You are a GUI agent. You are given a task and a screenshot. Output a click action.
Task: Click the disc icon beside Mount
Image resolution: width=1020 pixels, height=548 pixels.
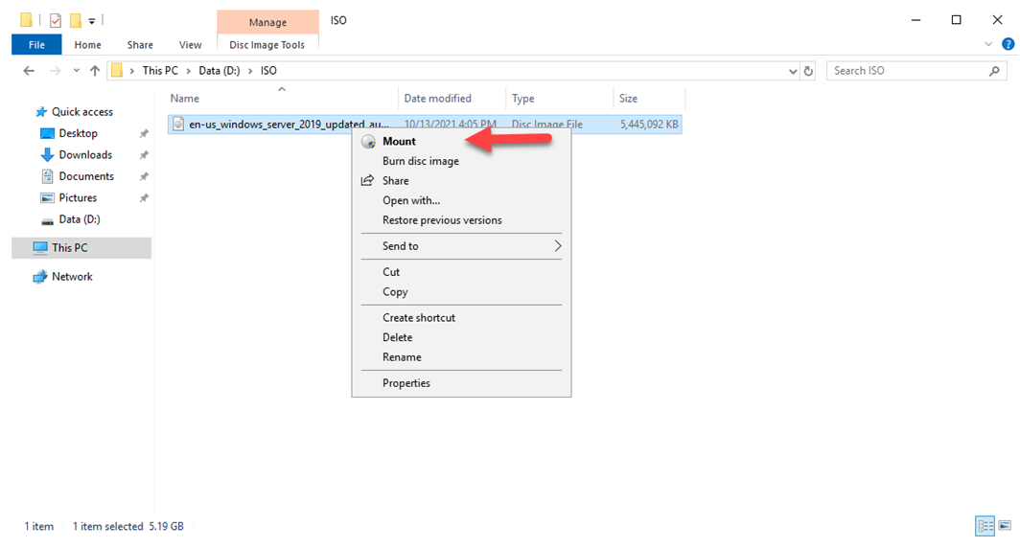click(368, 141)
